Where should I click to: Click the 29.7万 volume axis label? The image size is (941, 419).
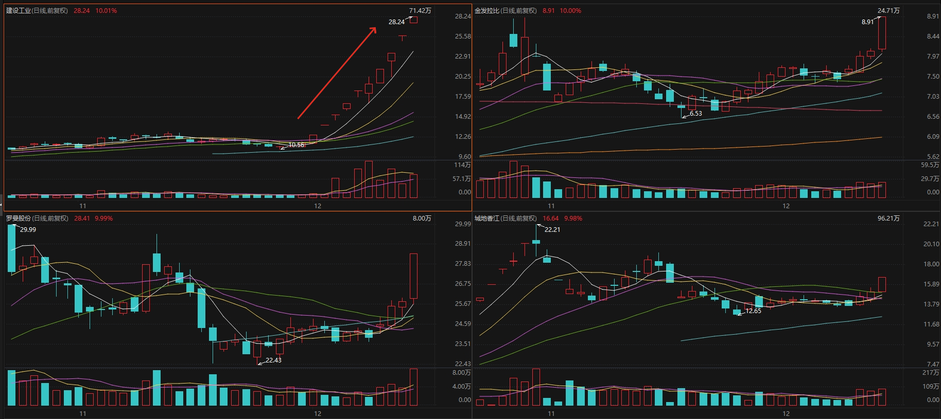tap(930, 178)
